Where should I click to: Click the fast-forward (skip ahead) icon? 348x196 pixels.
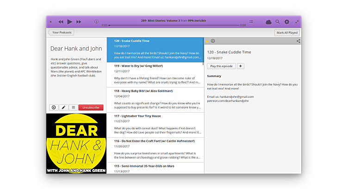pyautogui.click(x=79, y=22)
